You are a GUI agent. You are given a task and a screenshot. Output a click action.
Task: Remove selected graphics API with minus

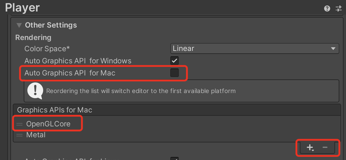325,147
